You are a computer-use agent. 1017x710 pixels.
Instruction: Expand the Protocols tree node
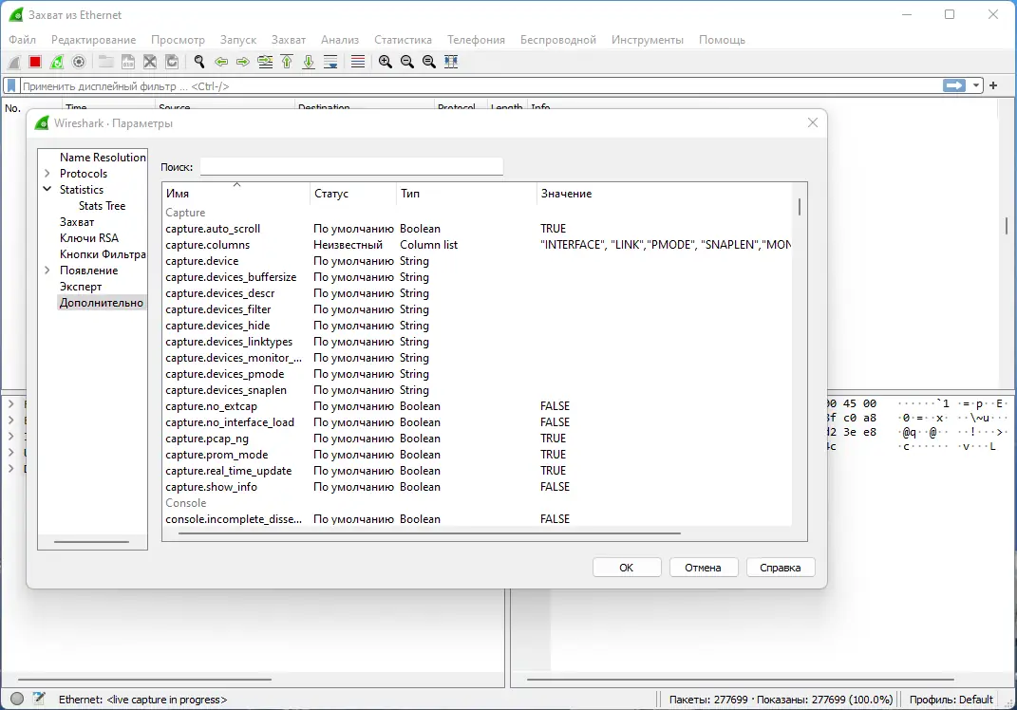tap(47, 173)
